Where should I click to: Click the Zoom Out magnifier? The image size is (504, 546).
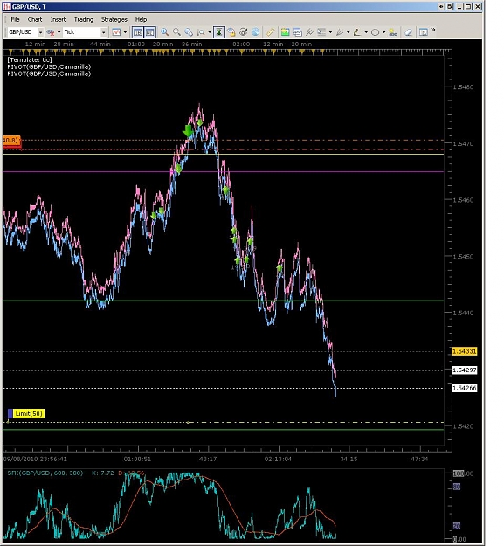click(x=176, y=32)
